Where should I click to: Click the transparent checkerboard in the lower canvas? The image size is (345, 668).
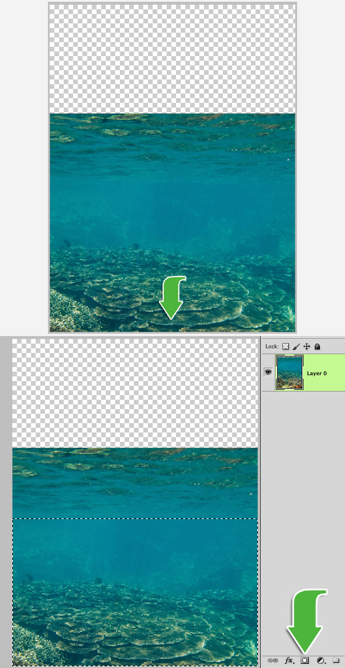pyautogui.click(x=135, y=393)
